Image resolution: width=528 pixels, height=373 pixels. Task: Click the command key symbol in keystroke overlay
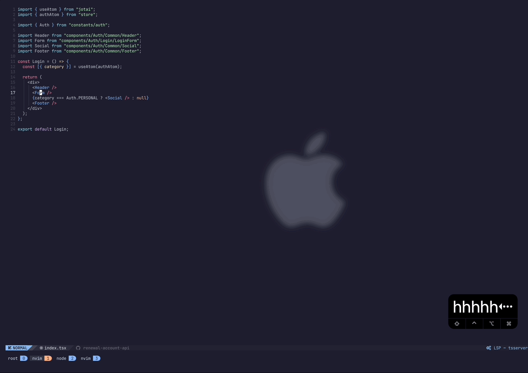pos(509,323)
